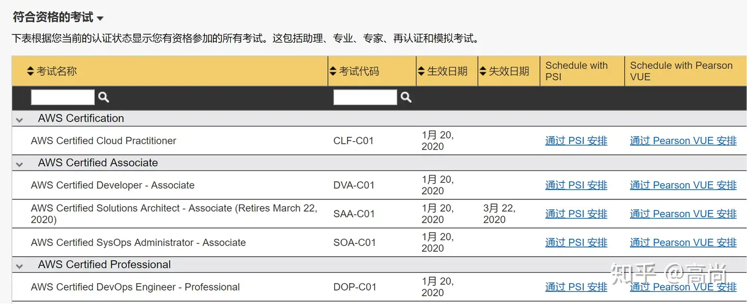Focus the exam name filter field
747x304 pixels.
[63, 97]
